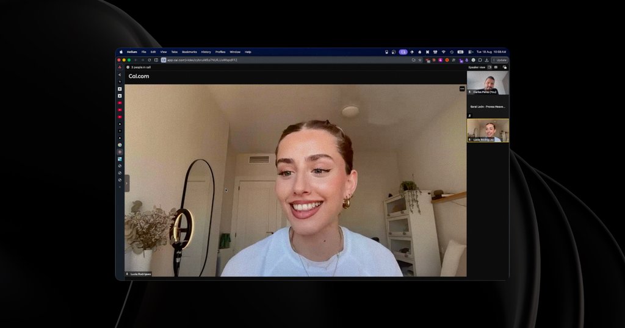
Task: Go back to previous page
Action: [x=135, y=60]
